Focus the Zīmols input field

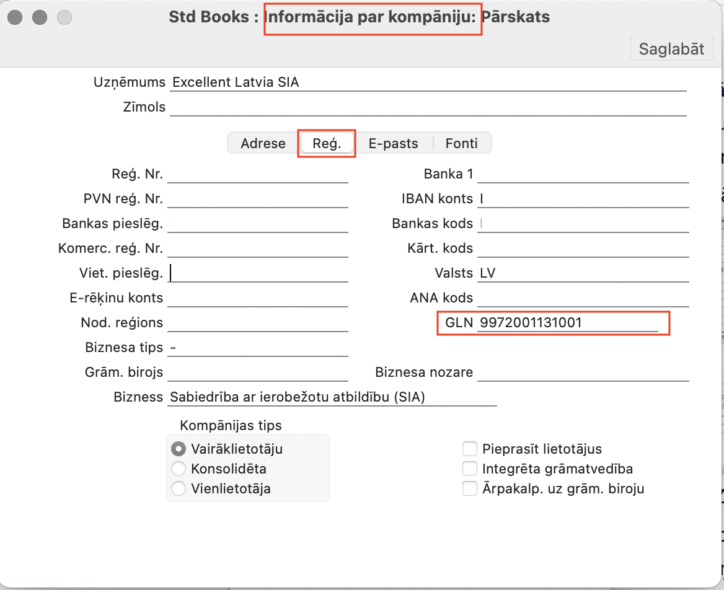click(428, 107)
